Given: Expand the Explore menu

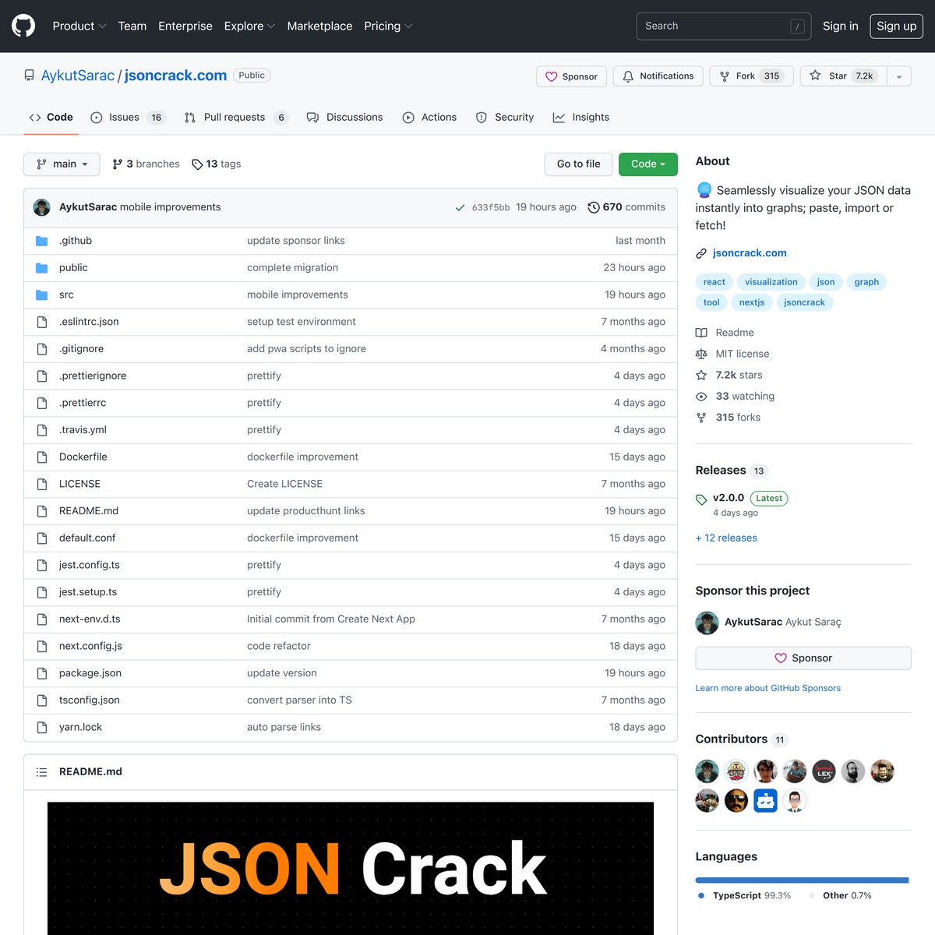Looking at the screenshot, I should tap(249, 26).
